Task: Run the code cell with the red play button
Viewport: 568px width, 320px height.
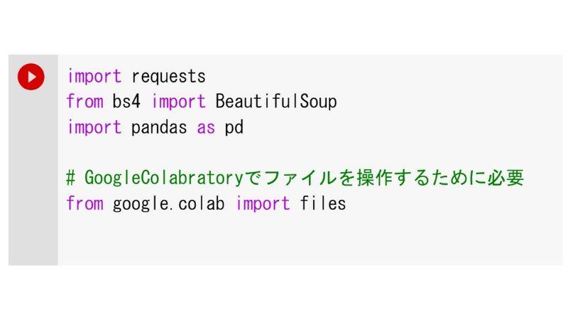Action: (x=31, y=77)
